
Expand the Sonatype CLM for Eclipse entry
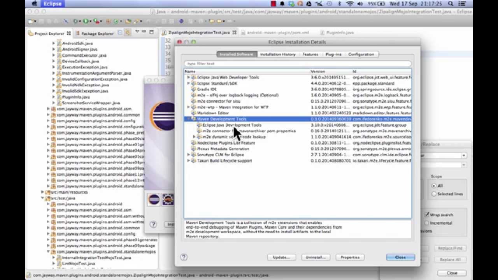pyautogui.click(x=188, y=155)
